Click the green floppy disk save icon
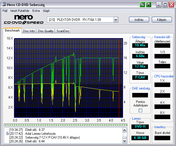 click(149, 5)
